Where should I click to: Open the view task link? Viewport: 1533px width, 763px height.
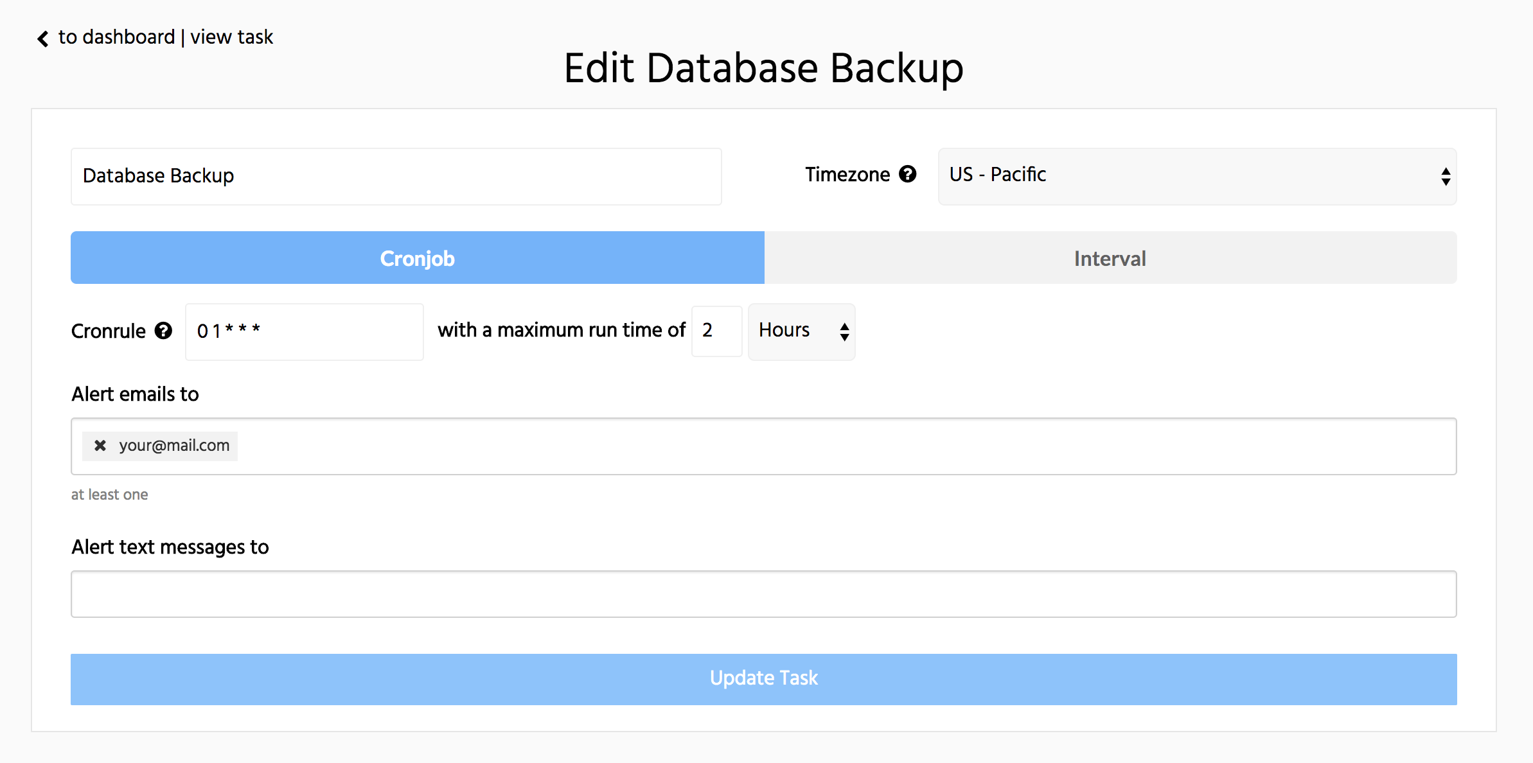click(231, 37)
